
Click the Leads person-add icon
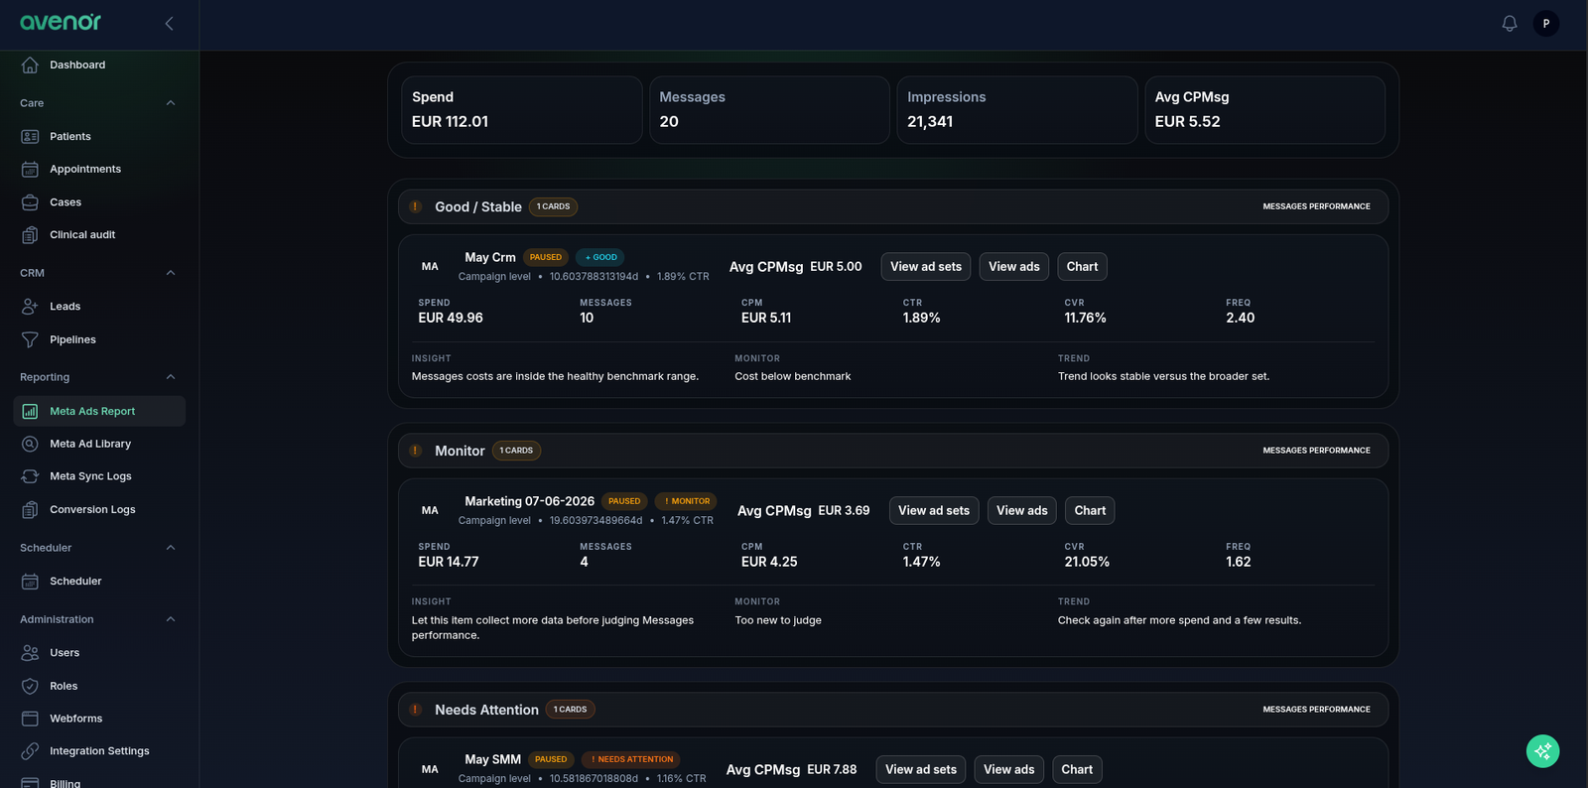pyautogui.click(x=30, y=306)
